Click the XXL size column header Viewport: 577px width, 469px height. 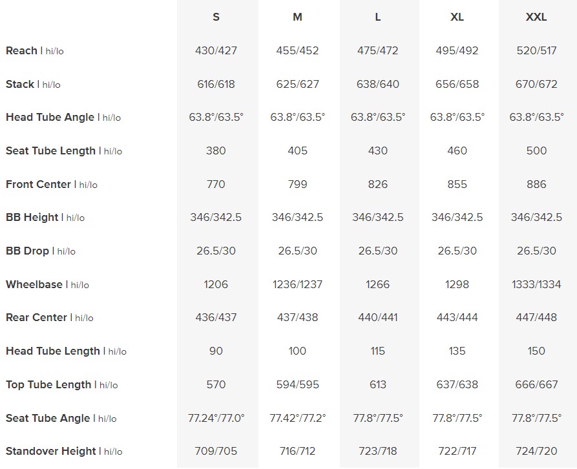tap(536, 17)
